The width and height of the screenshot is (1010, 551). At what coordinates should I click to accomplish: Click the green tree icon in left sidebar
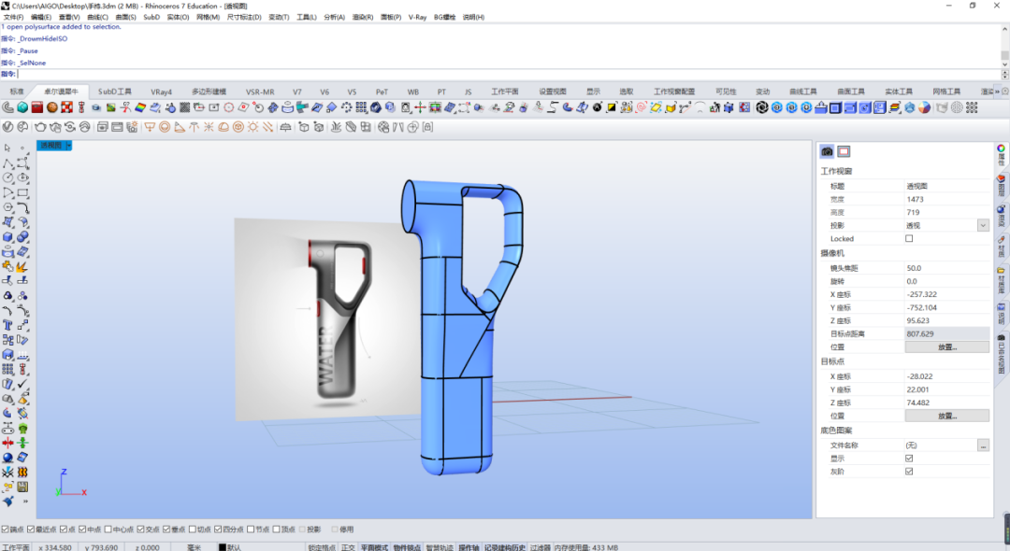point(23,429)
